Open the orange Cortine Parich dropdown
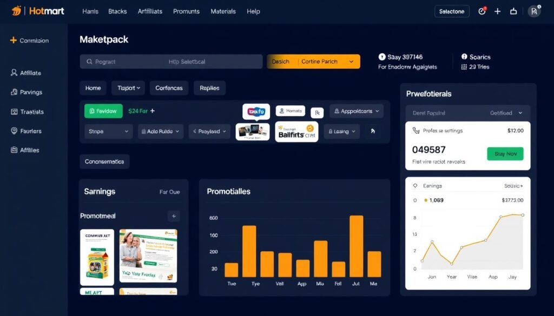554x316 pixels. 320,61
